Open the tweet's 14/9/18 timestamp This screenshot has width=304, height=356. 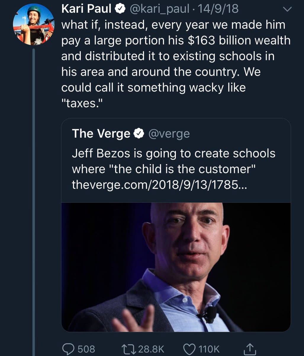(219, 9)
